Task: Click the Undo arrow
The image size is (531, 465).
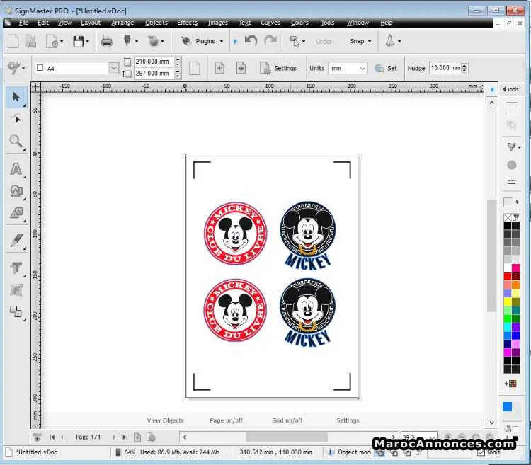Action: [x=251, y=40]
